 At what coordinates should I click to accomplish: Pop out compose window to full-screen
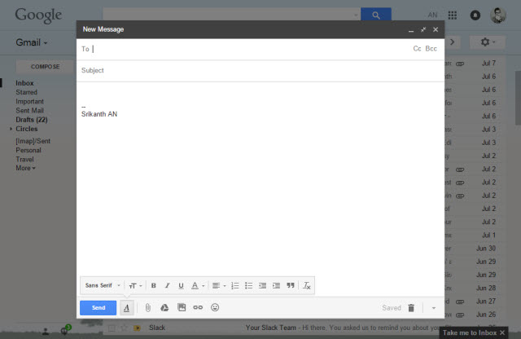tap(423, 29)
